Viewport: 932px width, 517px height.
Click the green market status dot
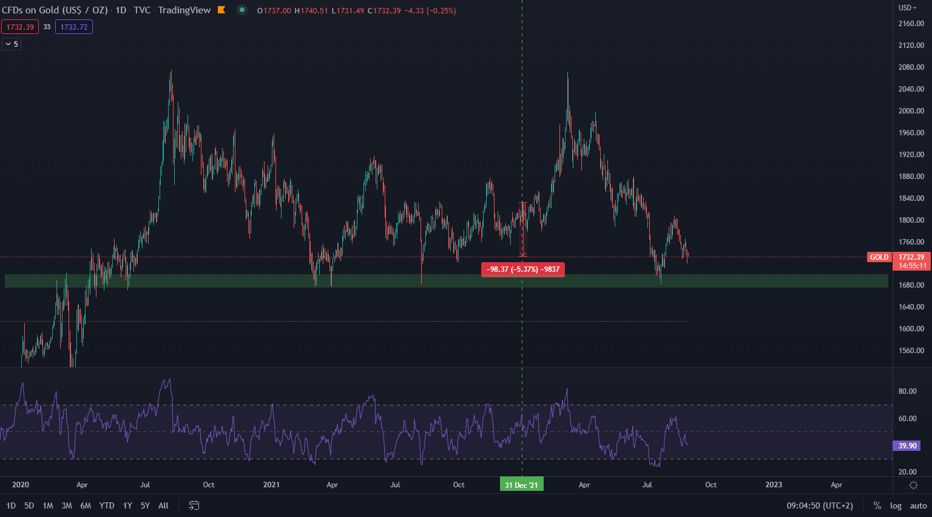[x=242, y=10]
